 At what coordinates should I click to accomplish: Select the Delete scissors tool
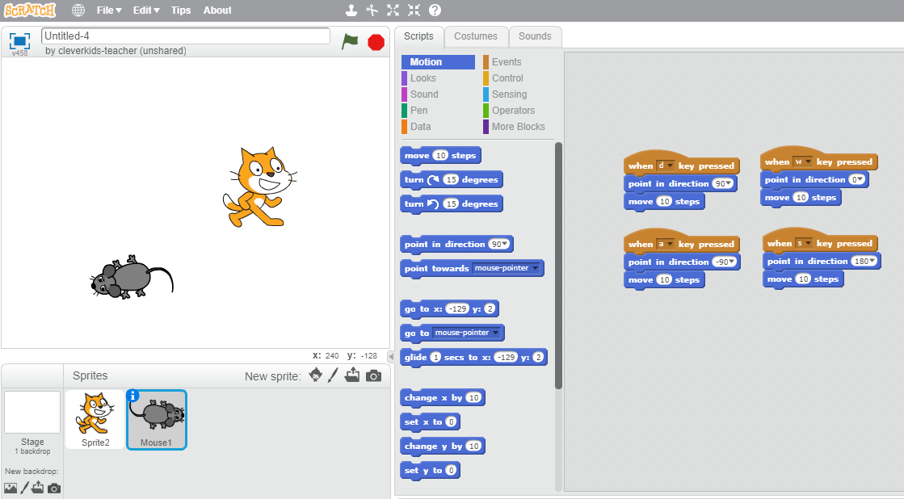pos(372,10)
